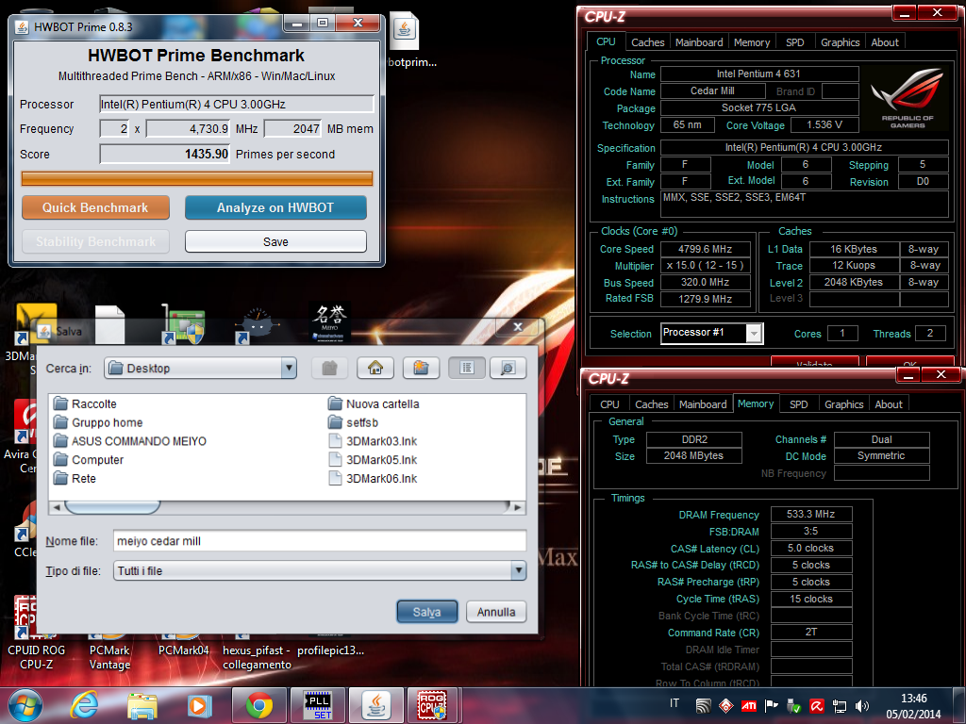Open Graphics tab in upper CPU-Z window
Image resolution: width=966 pixels, height=724 pixels.
pyautogui.click(x=840, y=42)
